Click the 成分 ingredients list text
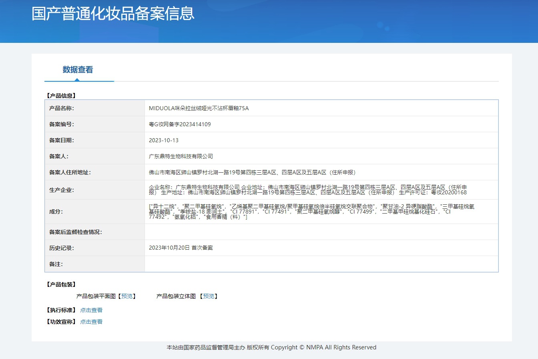The width and height of the screenshot is (538, 359). [x=312, y=212]
